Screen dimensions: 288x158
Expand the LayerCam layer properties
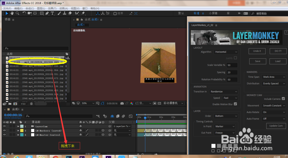pyautogui.click(x=18, y=126)
